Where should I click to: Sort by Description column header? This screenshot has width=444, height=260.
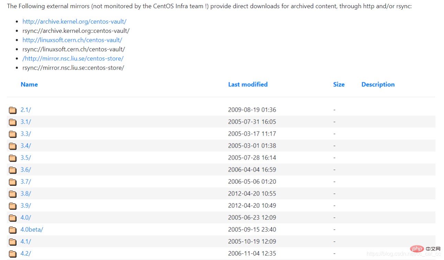tap(378, 84)
